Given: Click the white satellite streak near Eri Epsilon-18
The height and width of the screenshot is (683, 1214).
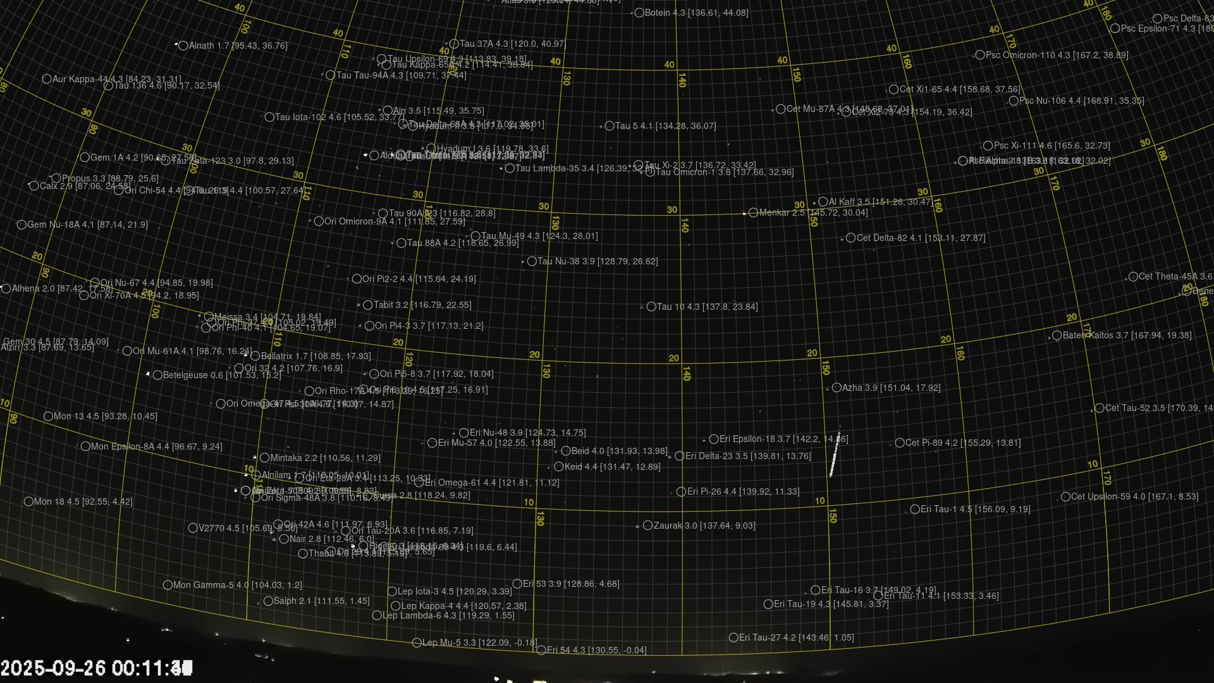Looking at the screenshot, I should click(835, 455).
